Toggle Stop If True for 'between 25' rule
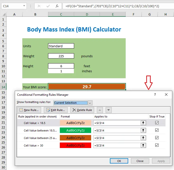Image resolution: width=174 pixels, height=170 pixels. coord(157,138)
